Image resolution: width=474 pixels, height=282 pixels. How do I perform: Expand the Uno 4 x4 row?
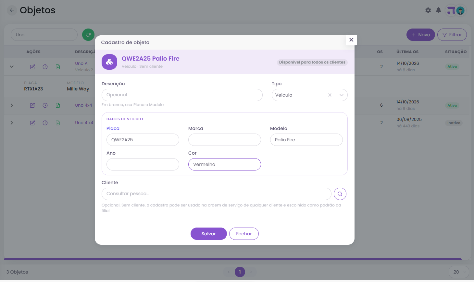point(12,123)
